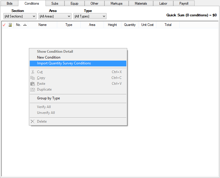Viewport: 220px width, 178px height.
Task: Open the Type dropdown showing All Types
Action: click(90, 16)
